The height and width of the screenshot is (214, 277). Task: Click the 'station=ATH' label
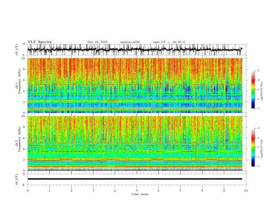(x=130, y=42)
